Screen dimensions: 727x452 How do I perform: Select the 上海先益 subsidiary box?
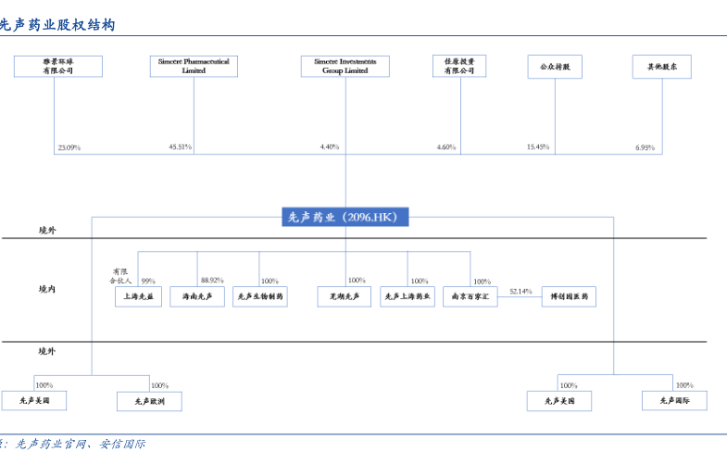[138, 297]
